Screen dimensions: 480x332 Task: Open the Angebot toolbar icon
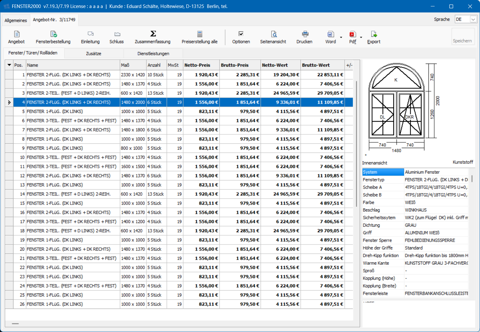click(17, 34)
